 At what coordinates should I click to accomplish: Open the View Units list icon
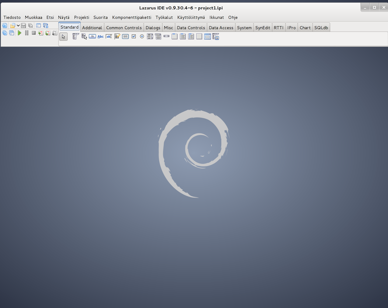[5, 33]
